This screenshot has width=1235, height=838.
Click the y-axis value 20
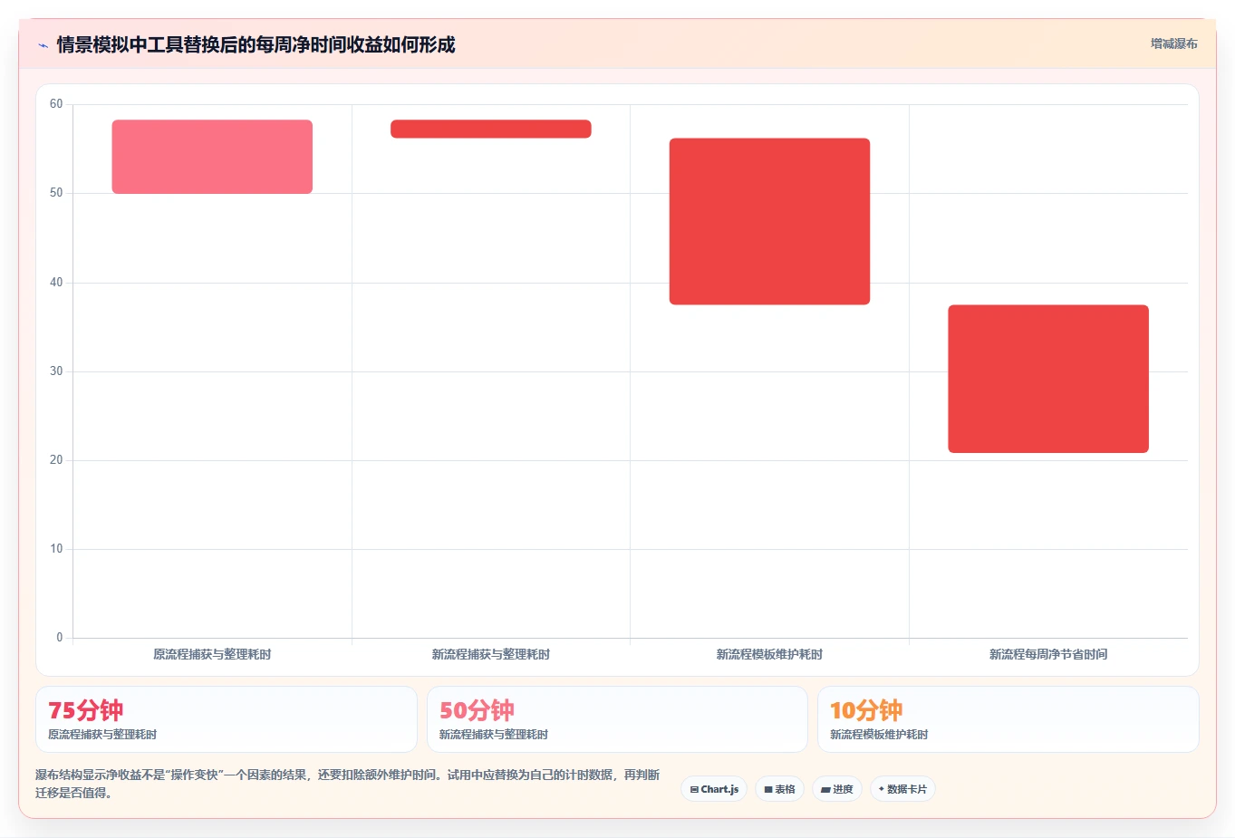(56, 460)
